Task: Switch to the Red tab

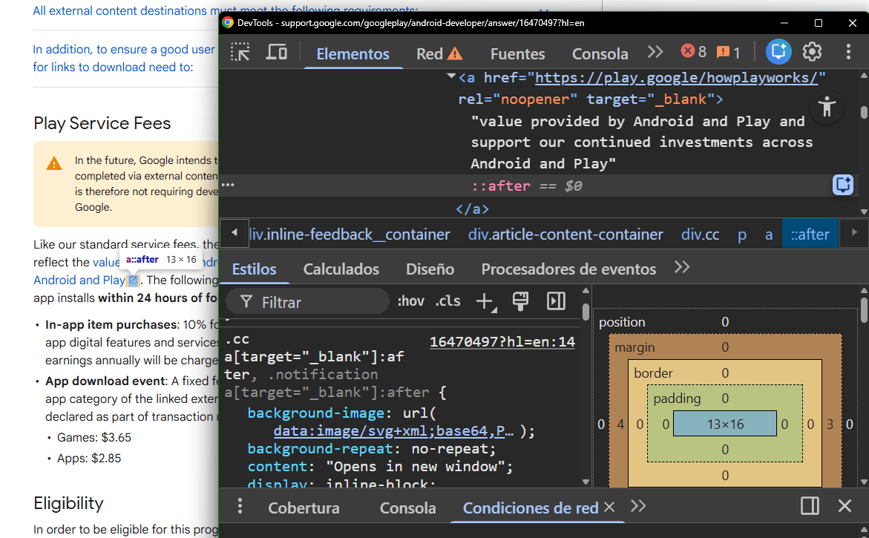Action: (428, 53)
